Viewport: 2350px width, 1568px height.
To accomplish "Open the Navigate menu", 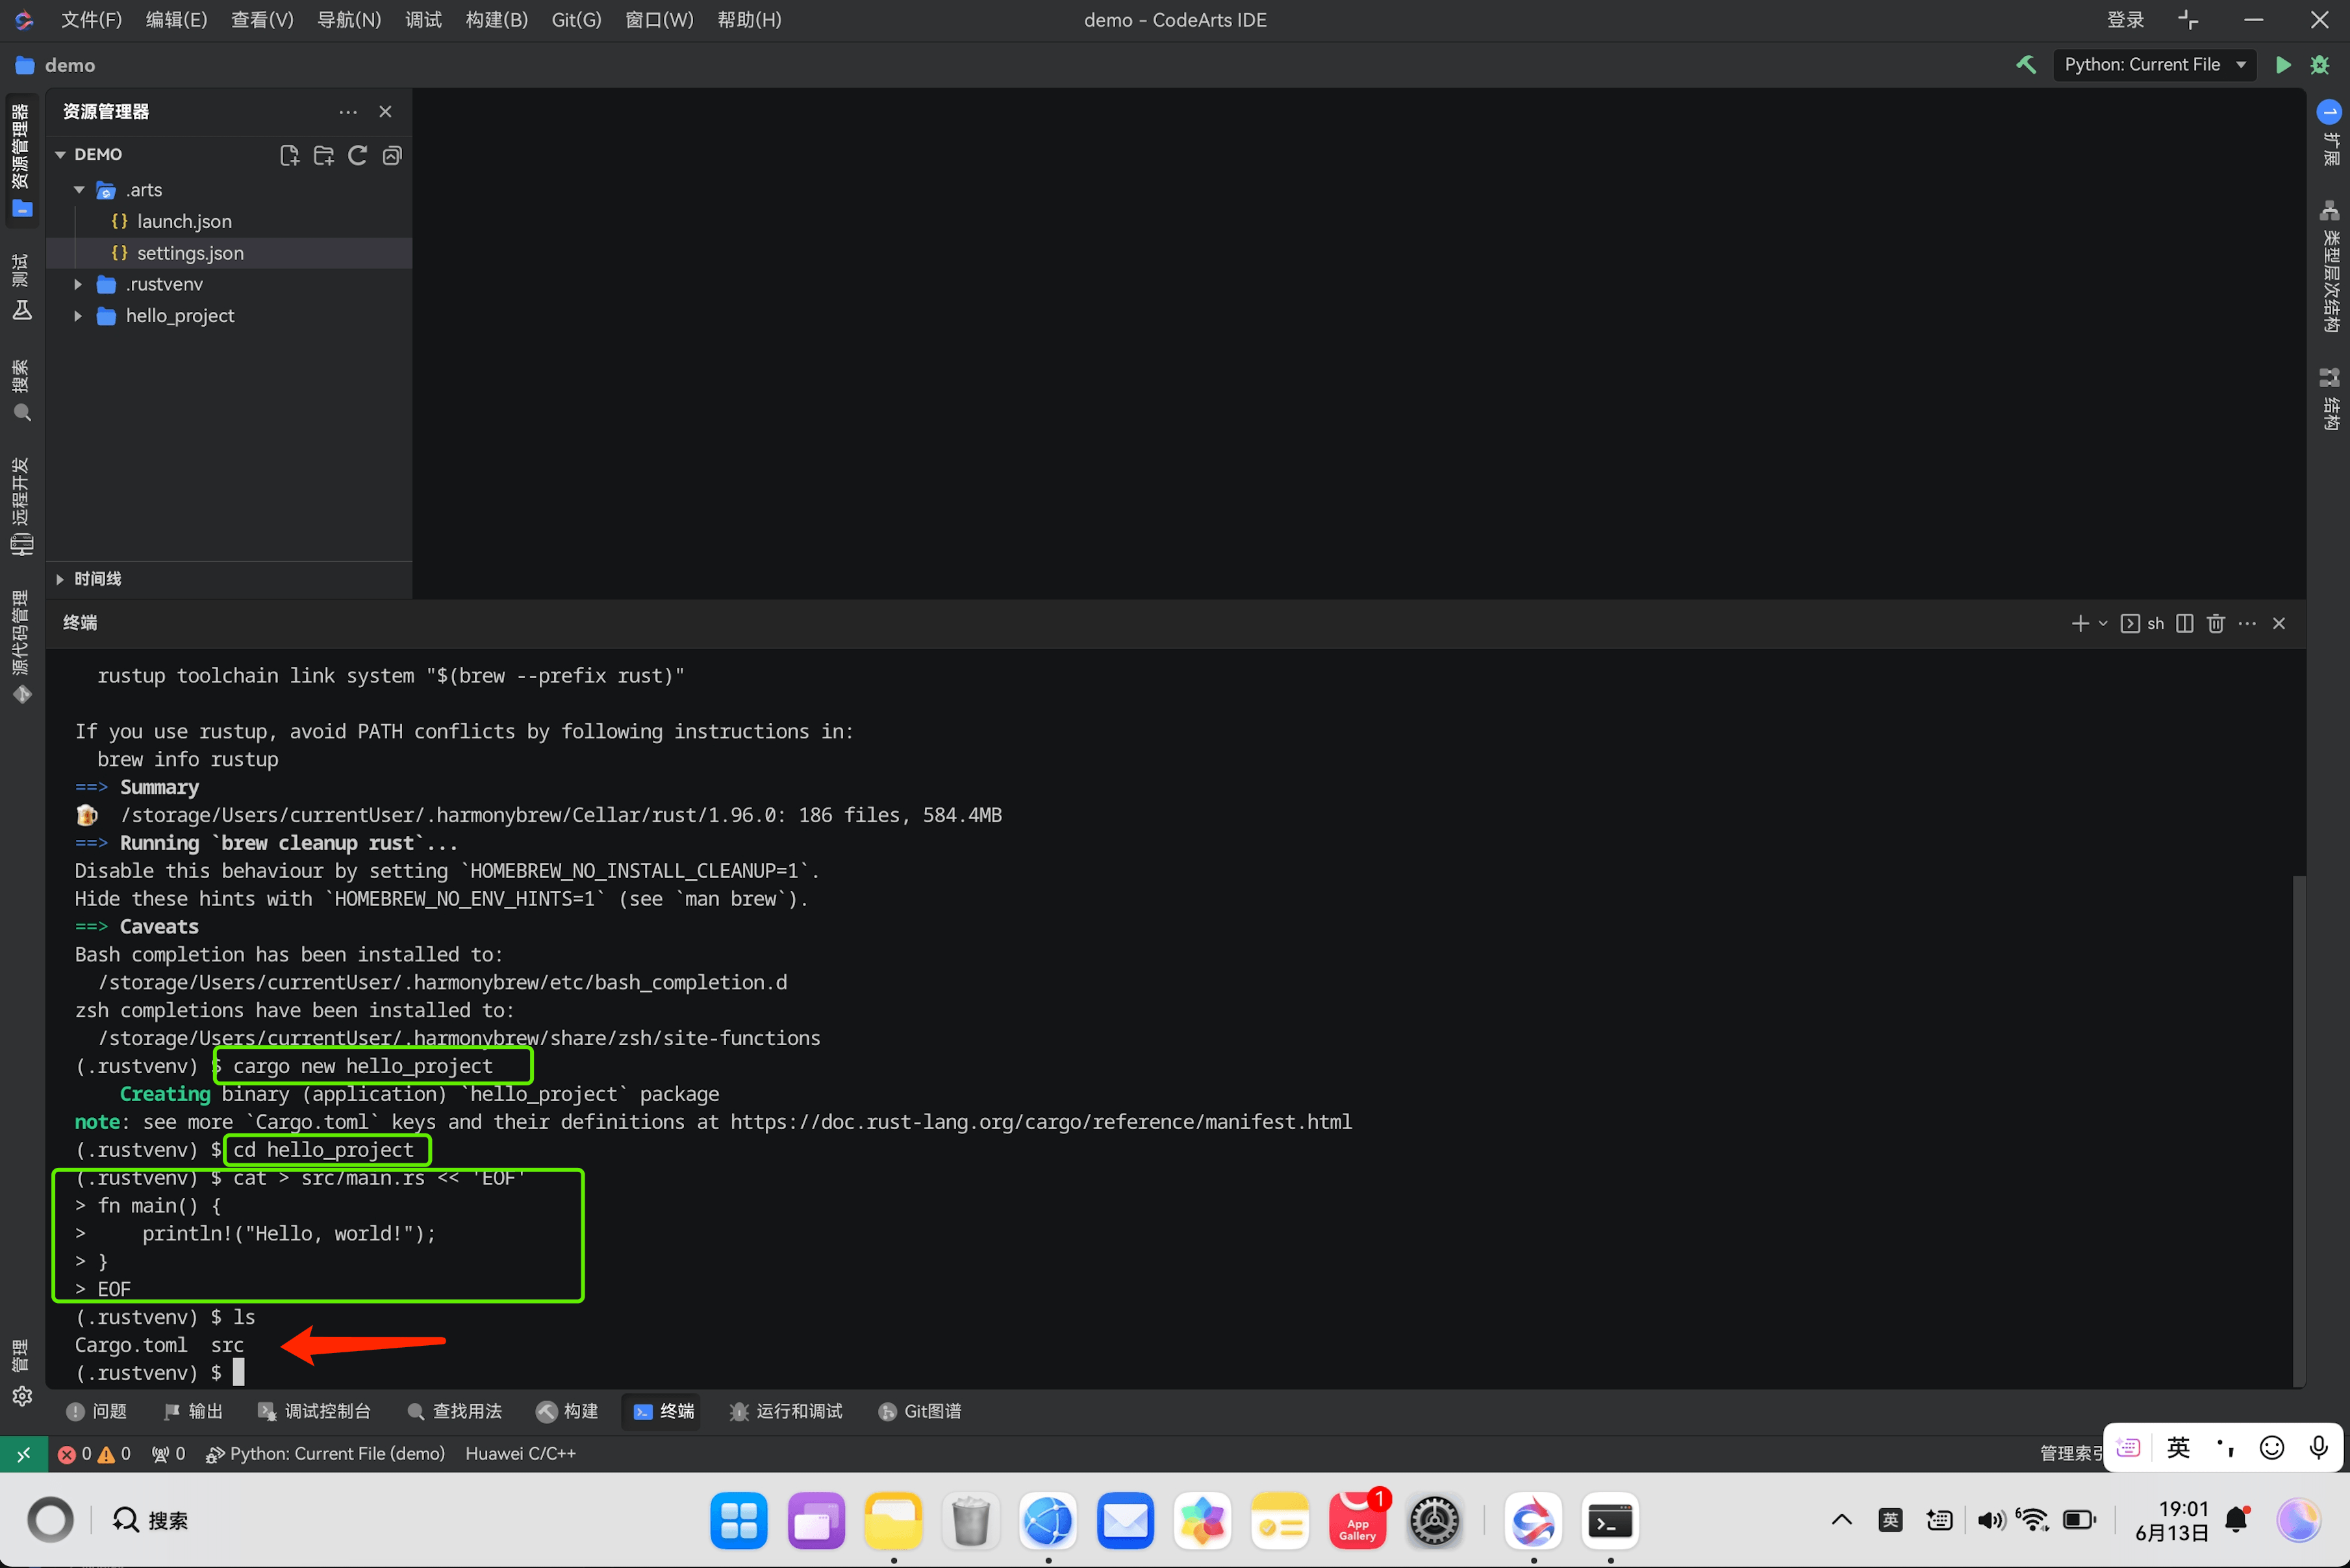I will pos(349,20).
